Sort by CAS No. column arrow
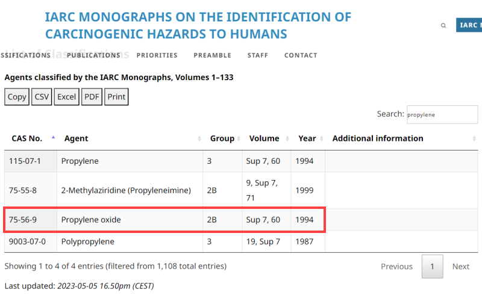 pyautogui.click(x=53, y=138)
